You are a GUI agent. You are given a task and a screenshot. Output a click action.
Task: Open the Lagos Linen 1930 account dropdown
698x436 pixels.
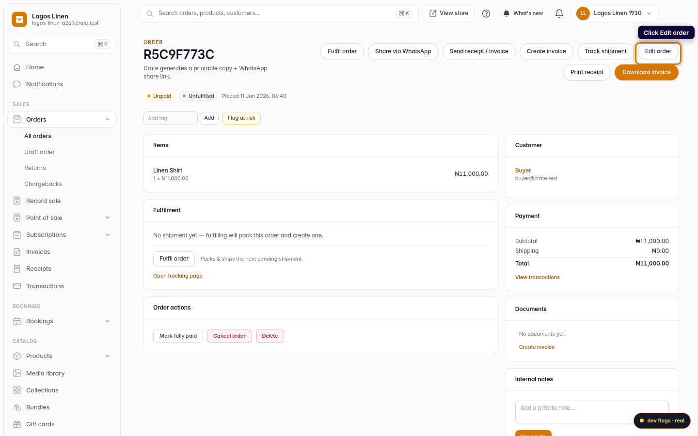pyautogui.click(x=615, y=14)
